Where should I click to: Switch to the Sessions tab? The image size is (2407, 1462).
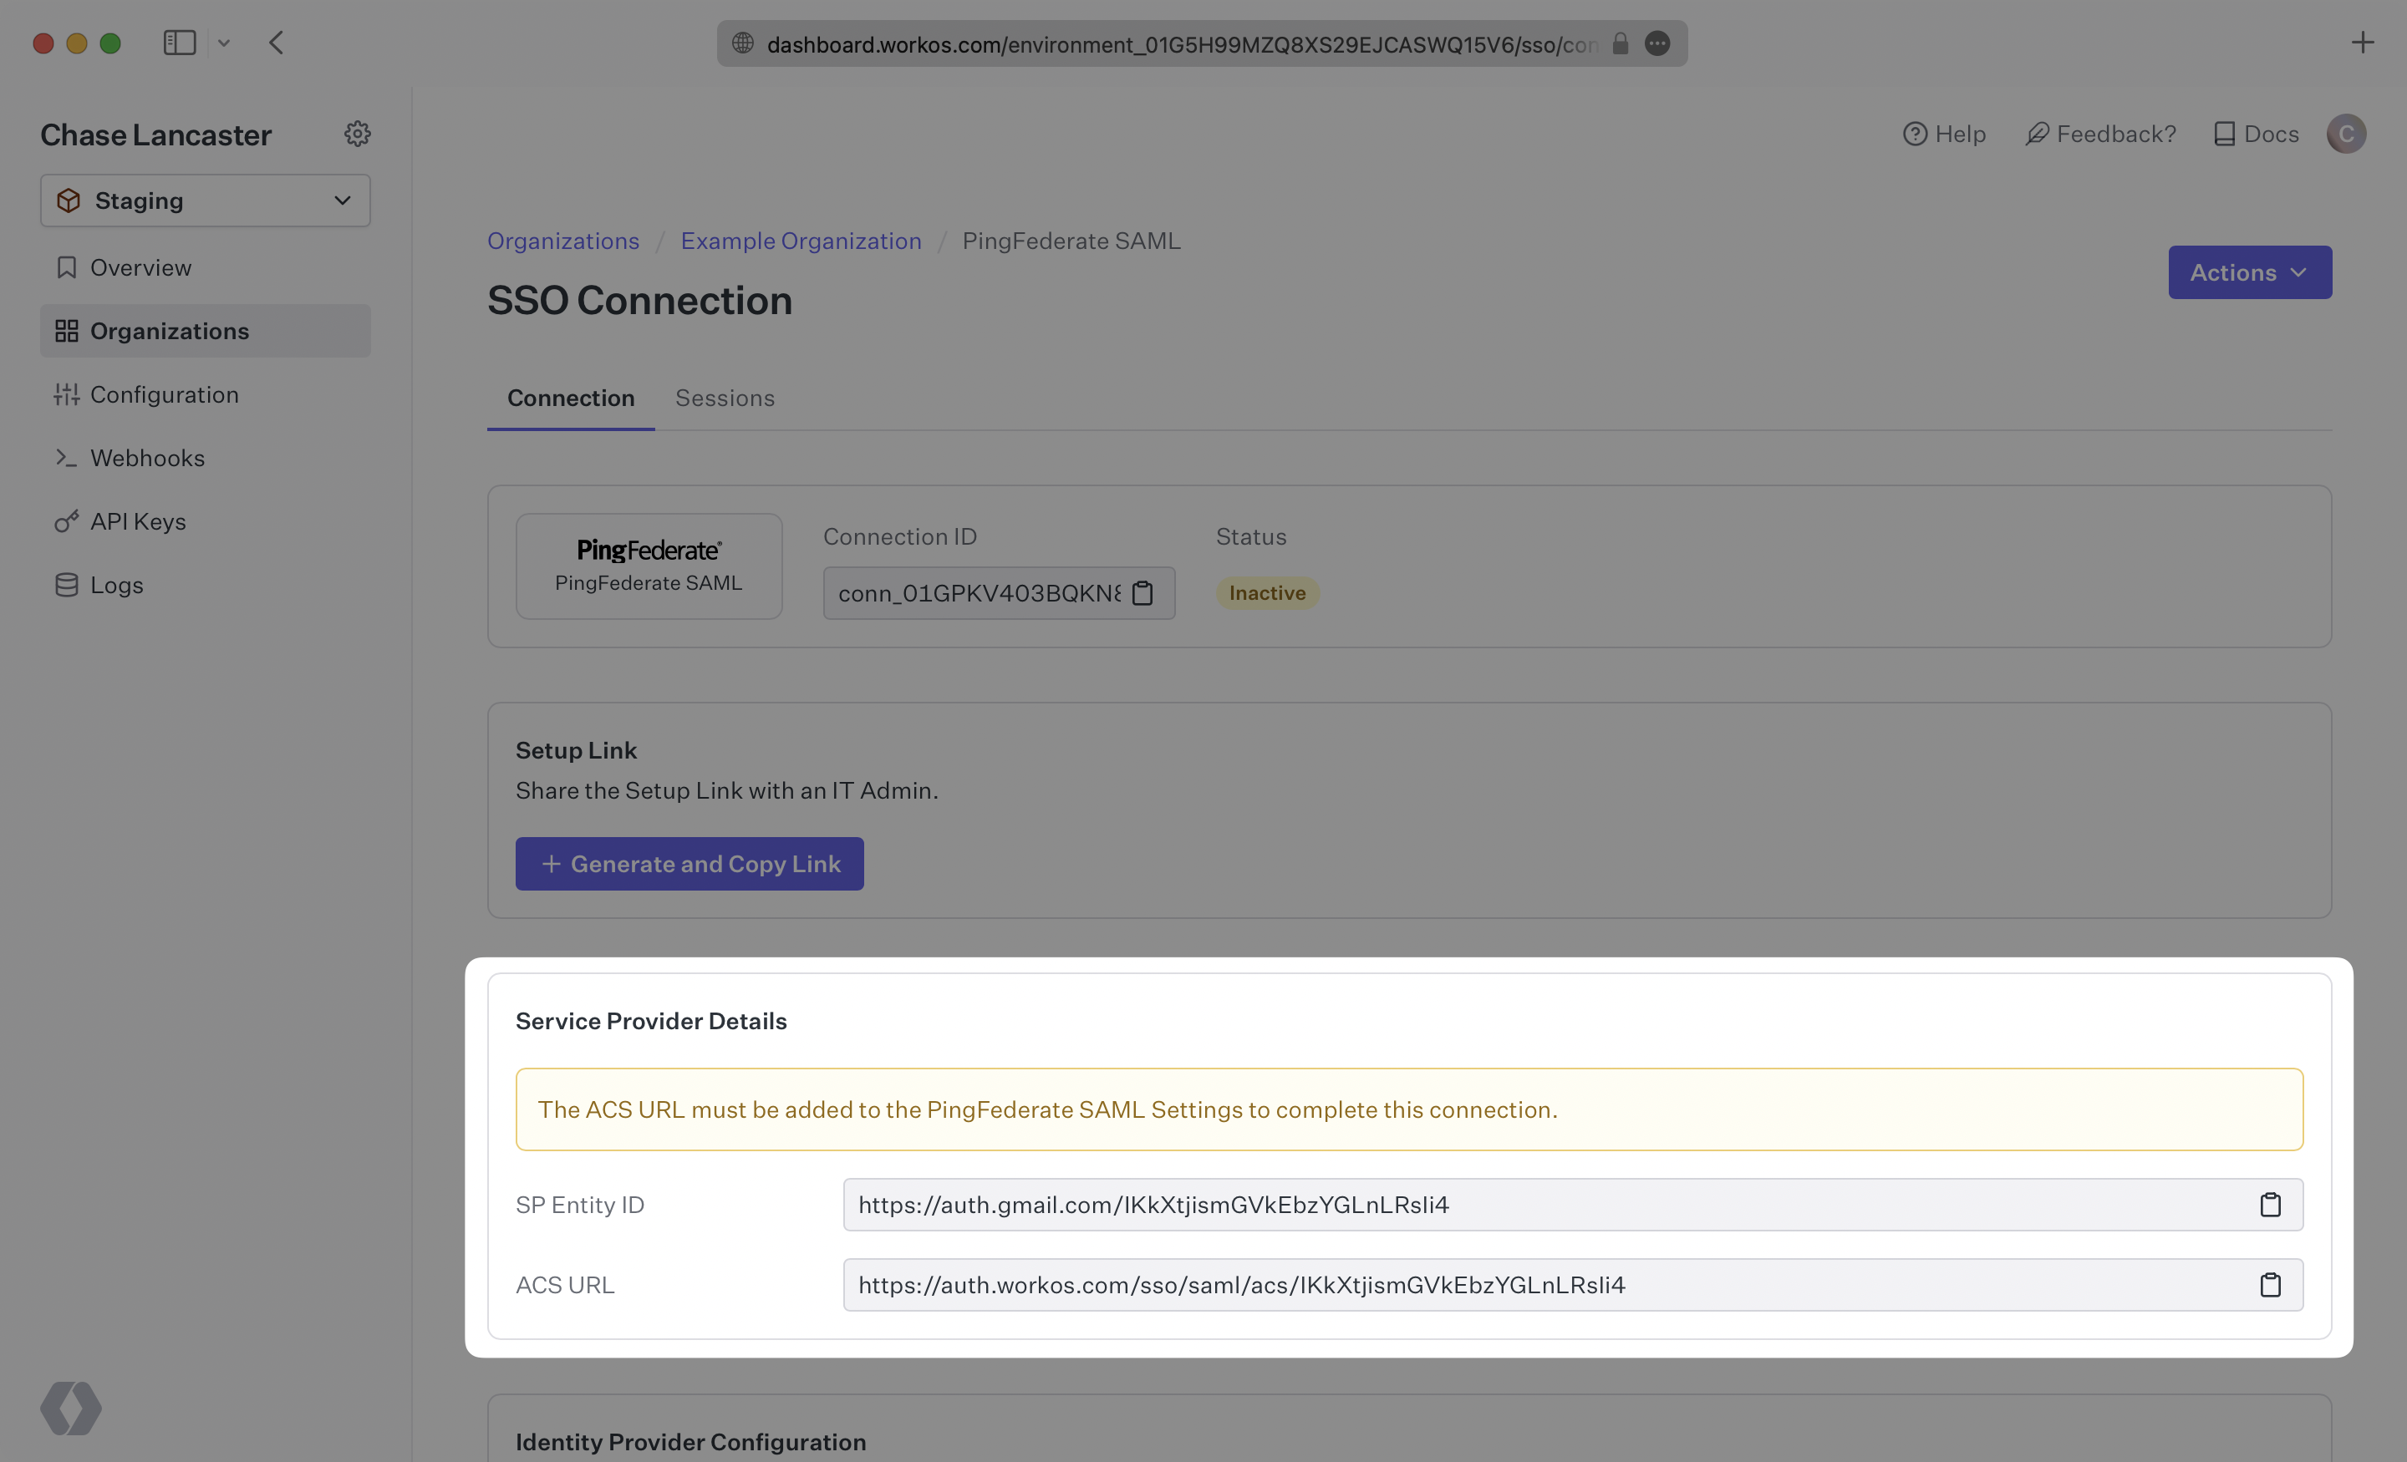click(x=725, y=398)
